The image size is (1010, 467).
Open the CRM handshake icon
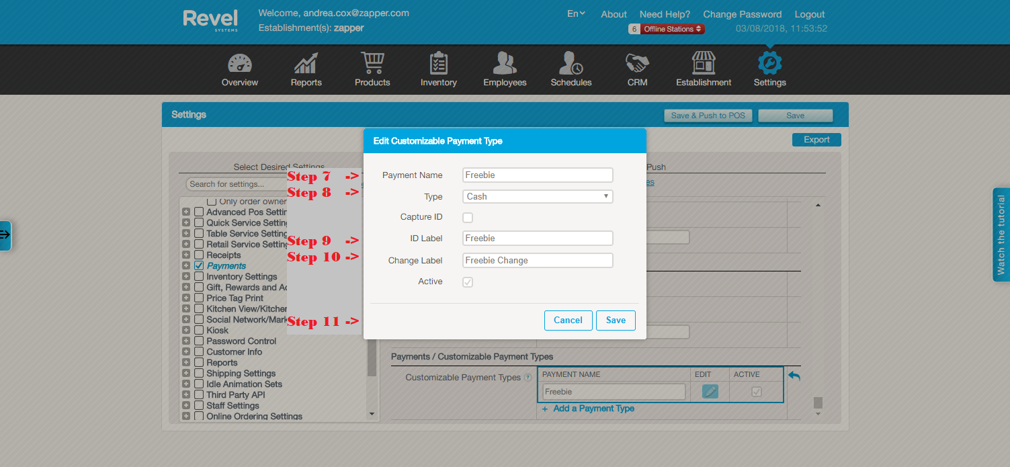click(x=637, y=65)
